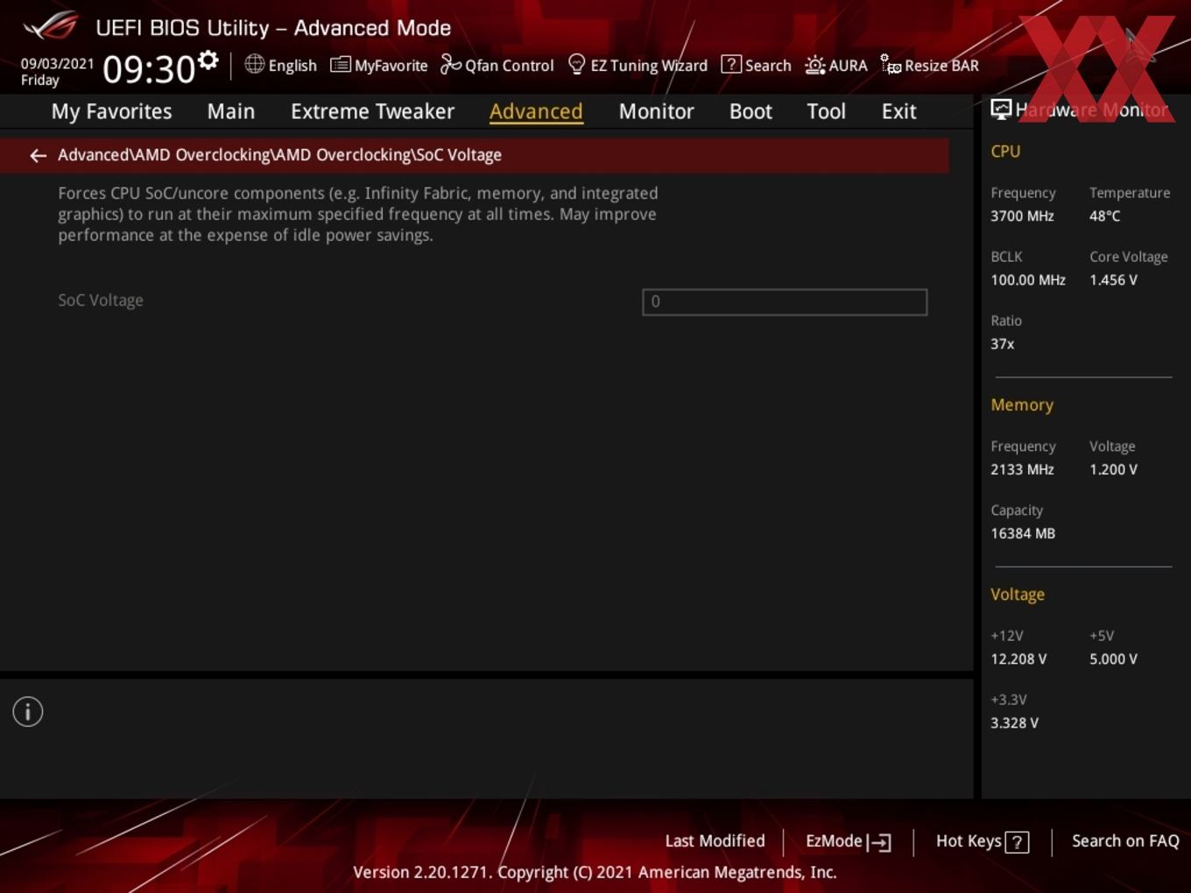Image resolution: width=1191 pixels, height=893 pixels.
Task: Click memory voltage 1.200 V
Action: click(x=1113, y=469)
